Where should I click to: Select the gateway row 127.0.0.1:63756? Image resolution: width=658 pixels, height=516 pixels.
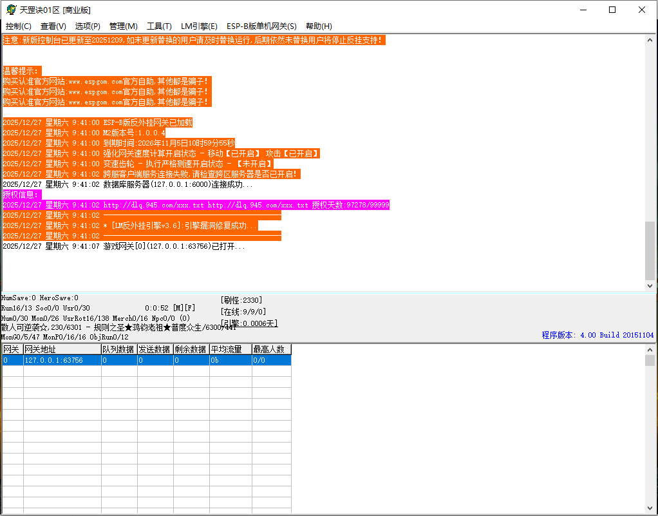[x=53, y=360]
